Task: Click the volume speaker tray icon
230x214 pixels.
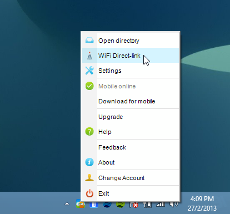Action: pyautogui.click(x=174, y=205)
